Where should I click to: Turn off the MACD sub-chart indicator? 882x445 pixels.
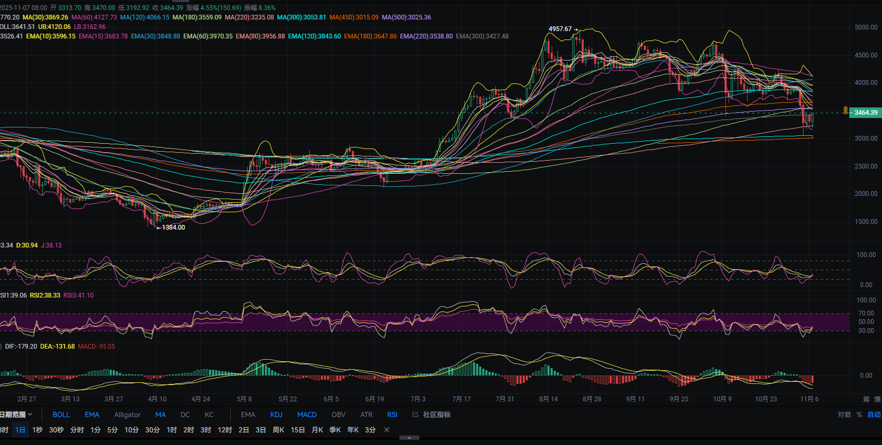pyautogui.click(x=307, y=414)
